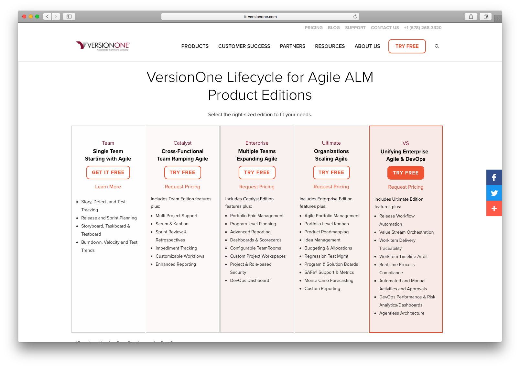Click 'Multi-Project Support' feature

coord(176,216)
